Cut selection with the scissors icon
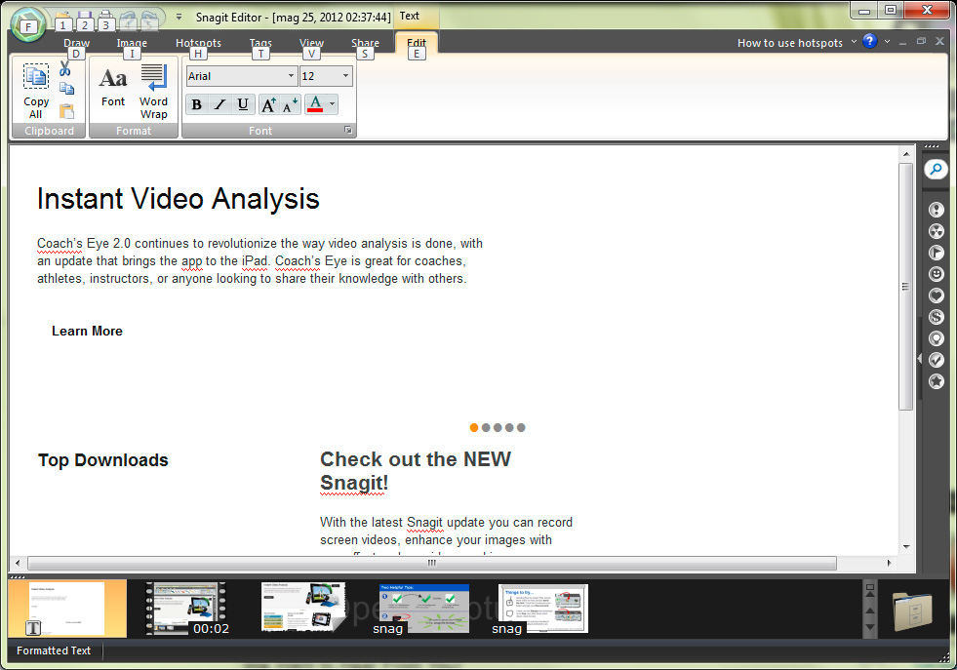 [x=65, y=69]
